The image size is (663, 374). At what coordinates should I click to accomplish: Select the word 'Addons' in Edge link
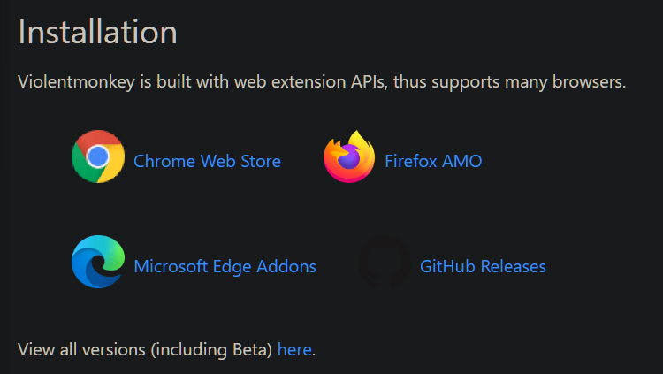(x=286, y=266)
